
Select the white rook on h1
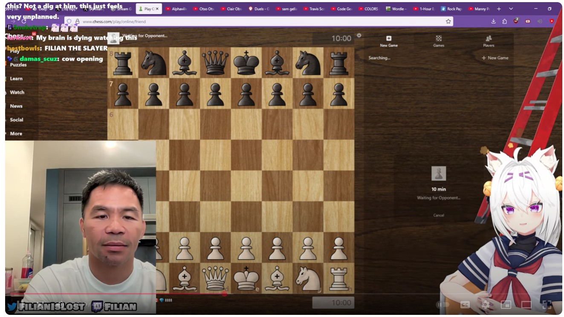click(339, 278)
